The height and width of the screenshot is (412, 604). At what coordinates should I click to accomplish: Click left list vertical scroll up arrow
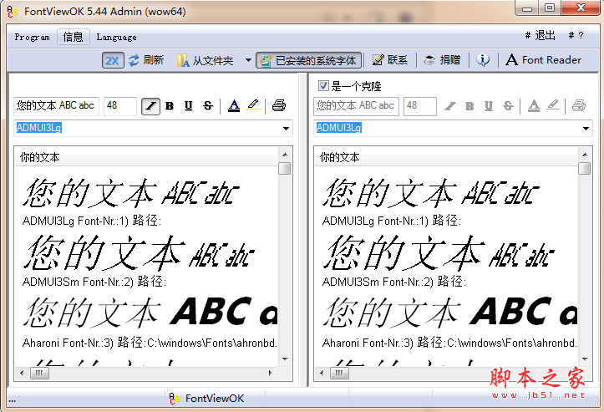click(x=285, y=155)
